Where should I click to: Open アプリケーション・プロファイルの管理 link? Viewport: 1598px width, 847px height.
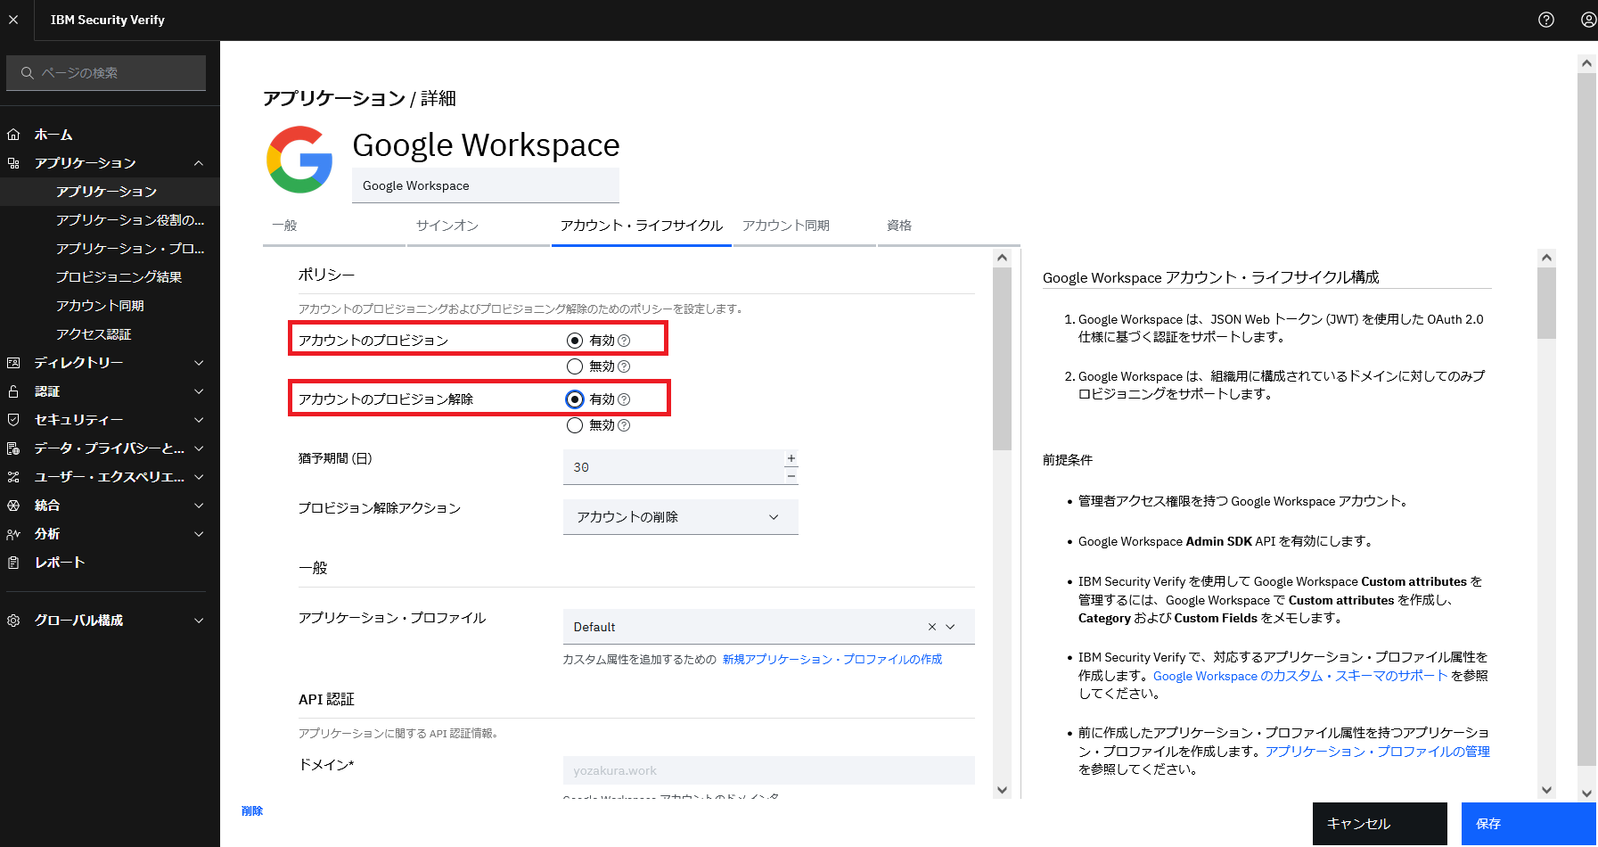tap(1378, 752)
